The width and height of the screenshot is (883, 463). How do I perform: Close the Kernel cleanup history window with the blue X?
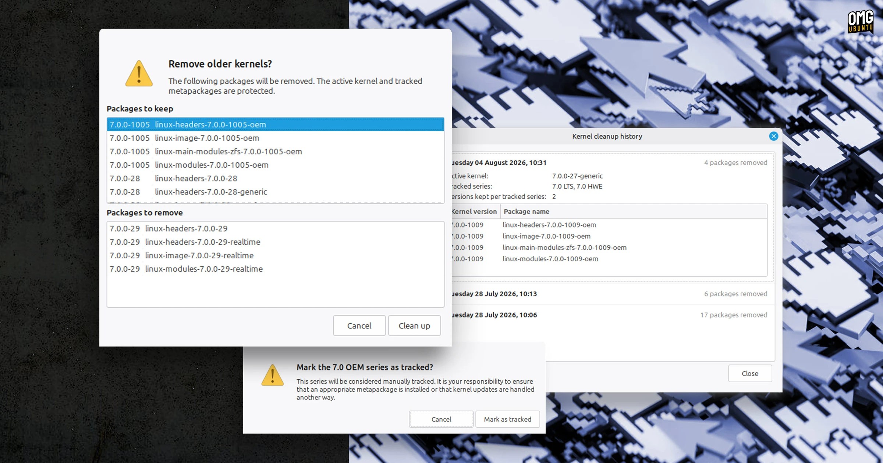[x=773, y=136]
